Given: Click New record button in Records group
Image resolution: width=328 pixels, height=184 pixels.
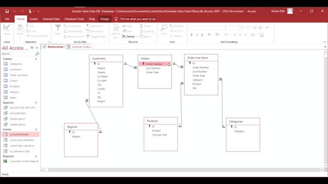Looking at the screenshot, I should point(127,26).
